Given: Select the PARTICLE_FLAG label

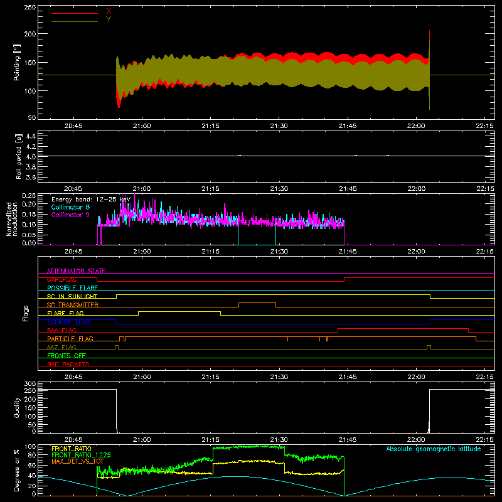Looking at the screenshot, I should [70, 338].
